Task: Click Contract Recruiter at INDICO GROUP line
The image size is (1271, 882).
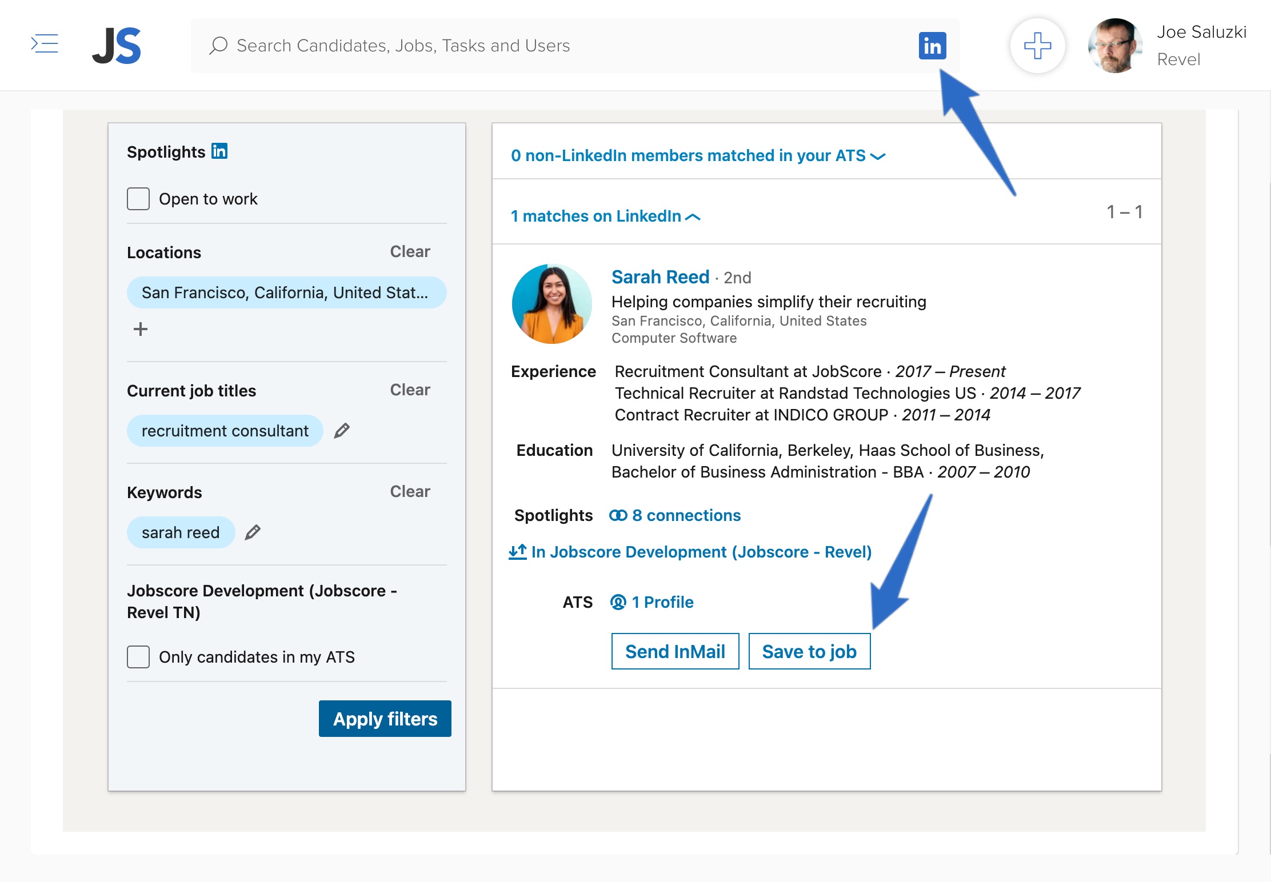Action: coord(802,415)
